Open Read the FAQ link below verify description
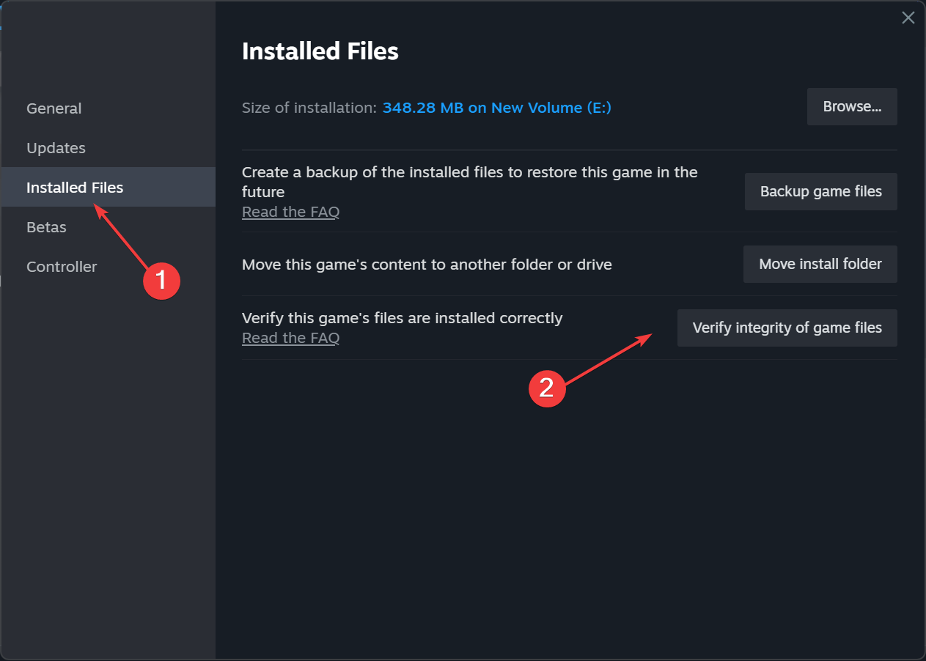 (x=291, y=338)
